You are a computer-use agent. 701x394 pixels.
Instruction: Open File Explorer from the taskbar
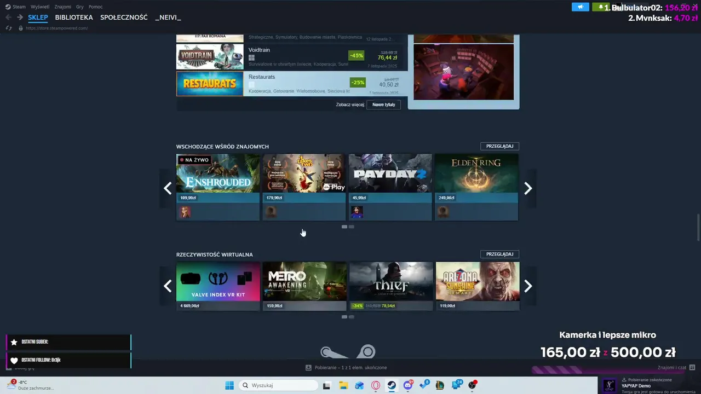tap(343, 385)
